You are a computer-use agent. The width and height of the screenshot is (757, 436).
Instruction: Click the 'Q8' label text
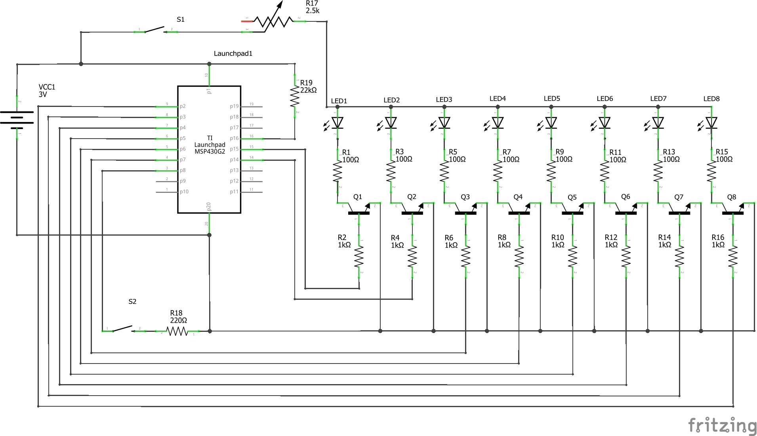tap(732, 197)
